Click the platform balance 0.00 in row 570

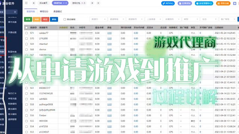[x=136, y=39]
